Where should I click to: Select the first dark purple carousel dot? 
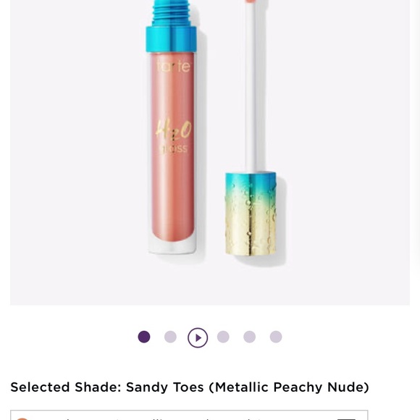pyautogui.click(x=144, y=337)
